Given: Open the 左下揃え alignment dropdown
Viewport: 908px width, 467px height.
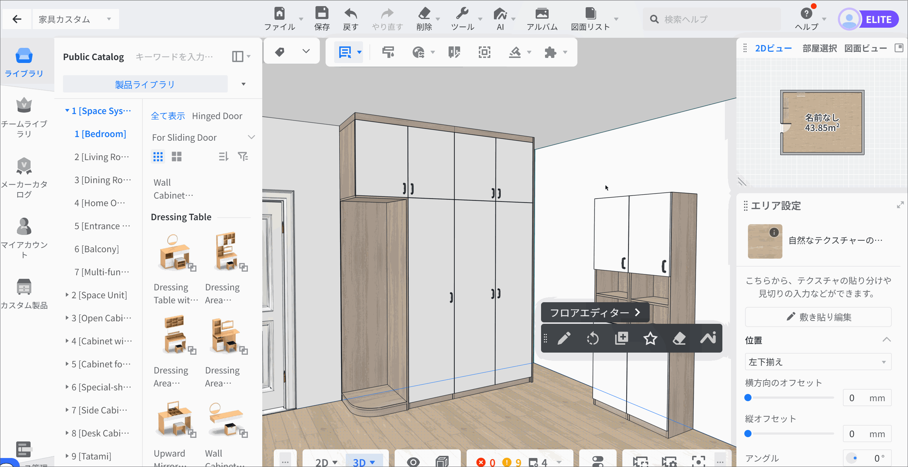Looking at the screenshot, I should point(818,362).
